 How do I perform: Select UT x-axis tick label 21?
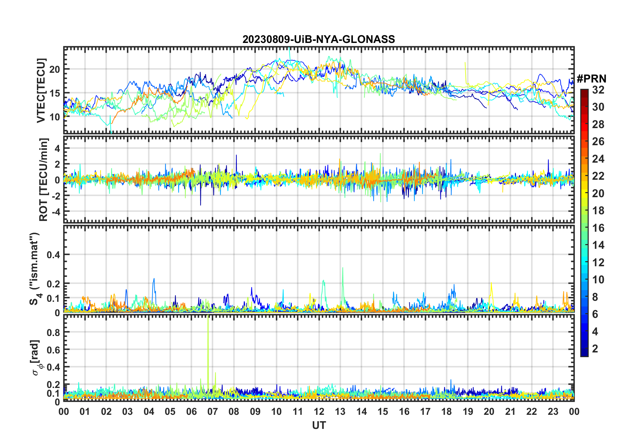[510, 411]
